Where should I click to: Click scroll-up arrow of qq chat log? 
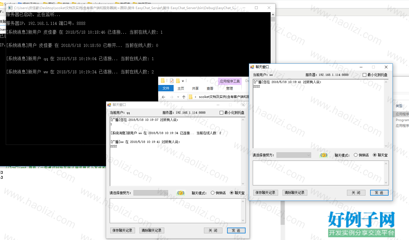(x=243, y=120)
